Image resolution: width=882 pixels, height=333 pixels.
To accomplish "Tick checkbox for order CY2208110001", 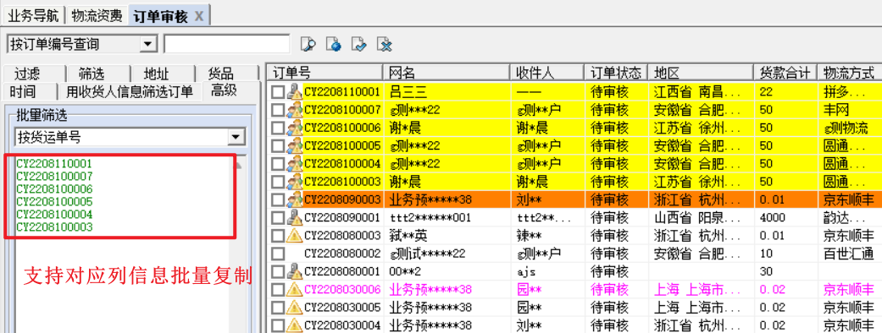I will pos(278,91).
